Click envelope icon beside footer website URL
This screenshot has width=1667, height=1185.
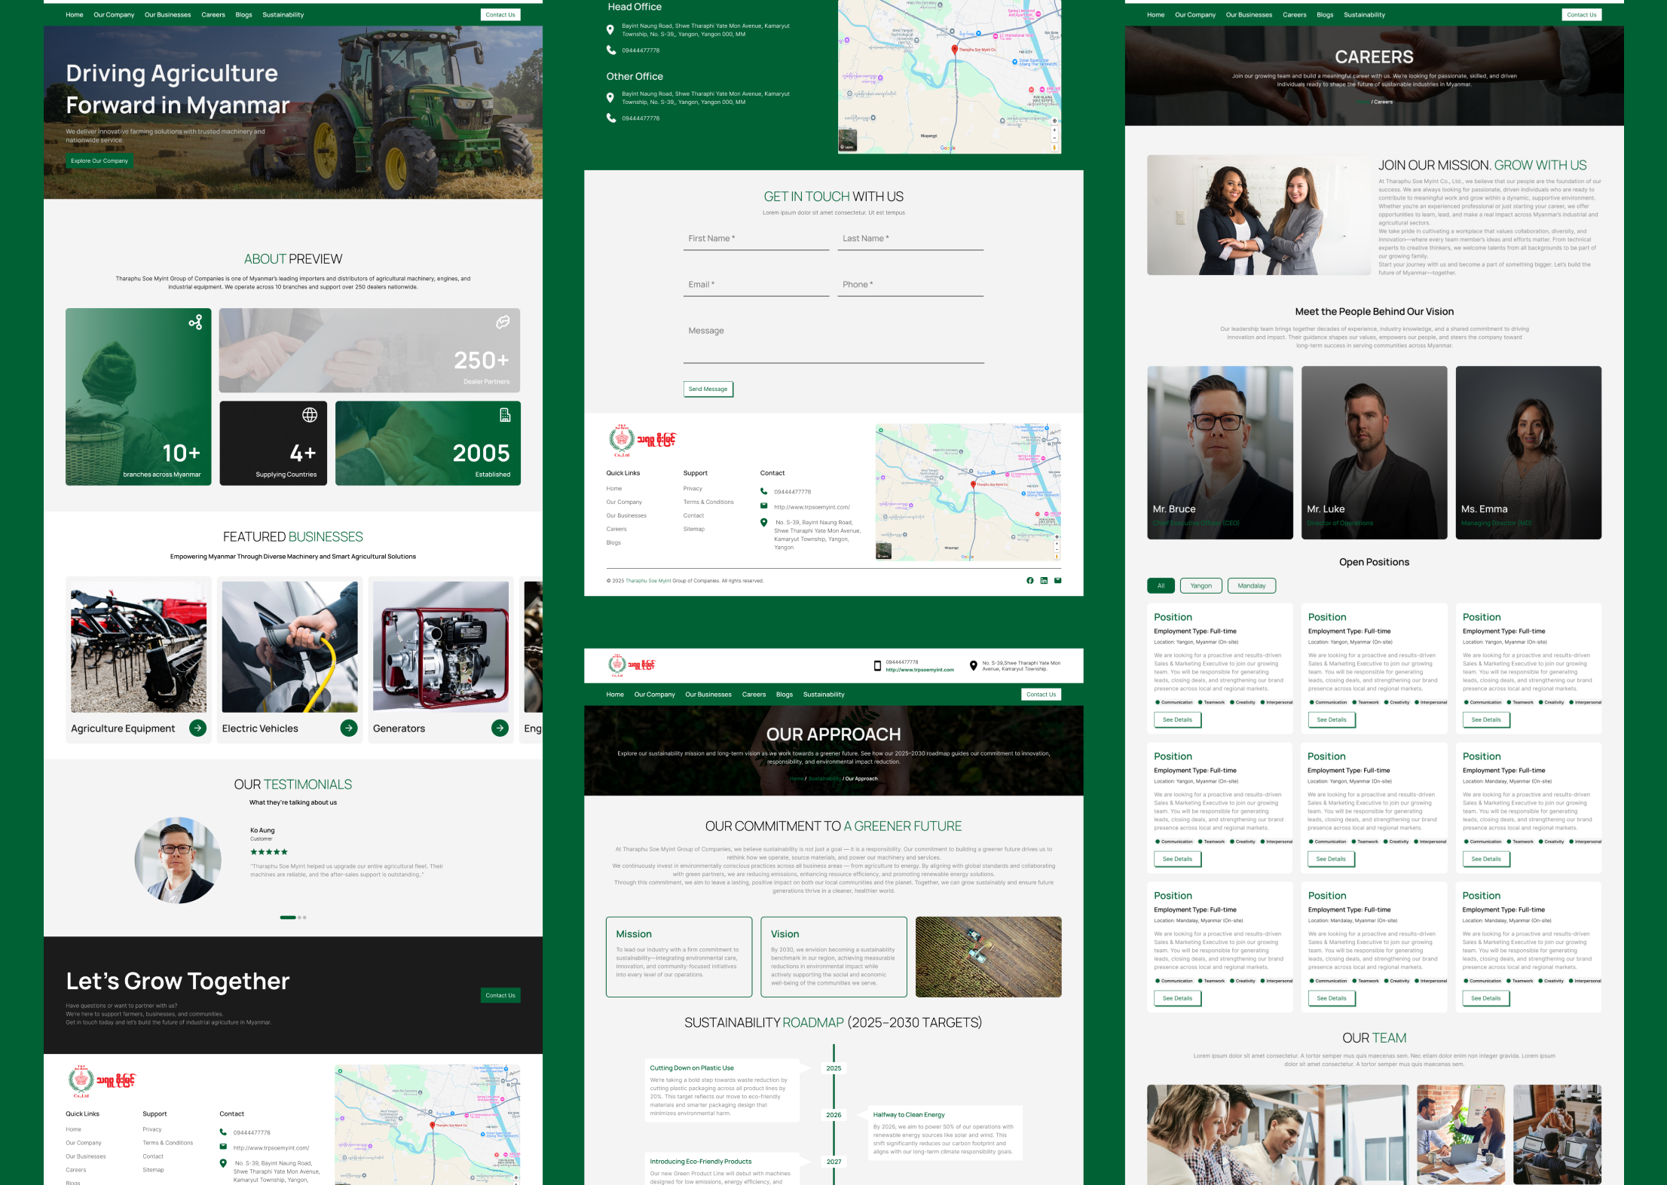click(763, 506)
